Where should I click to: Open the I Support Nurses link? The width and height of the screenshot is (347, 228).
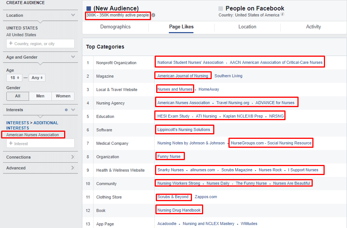[x=303, y=170]
